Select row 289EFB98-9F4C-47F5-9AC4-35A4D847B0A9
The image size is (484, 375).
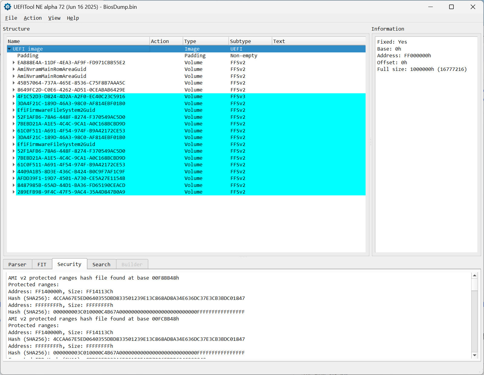pos(186,192)
